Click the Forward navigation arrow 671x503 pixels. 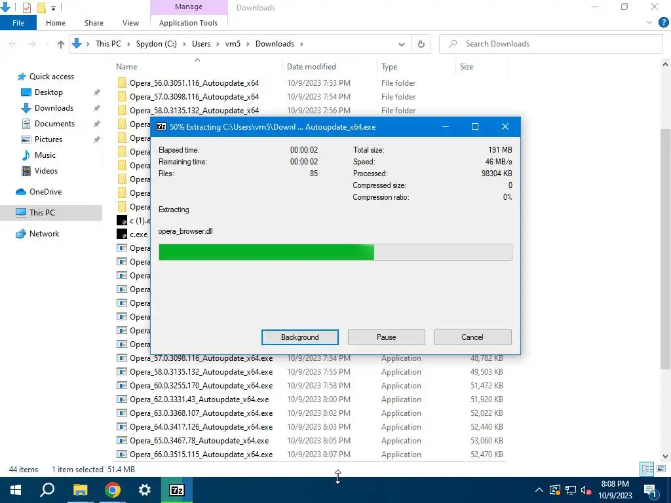tap(32, 44)
